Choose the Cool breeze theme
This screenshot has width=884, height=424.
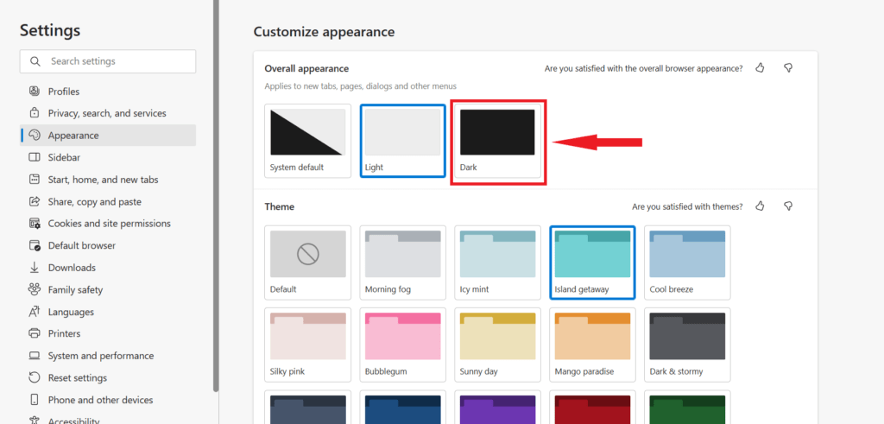[687, 263]
